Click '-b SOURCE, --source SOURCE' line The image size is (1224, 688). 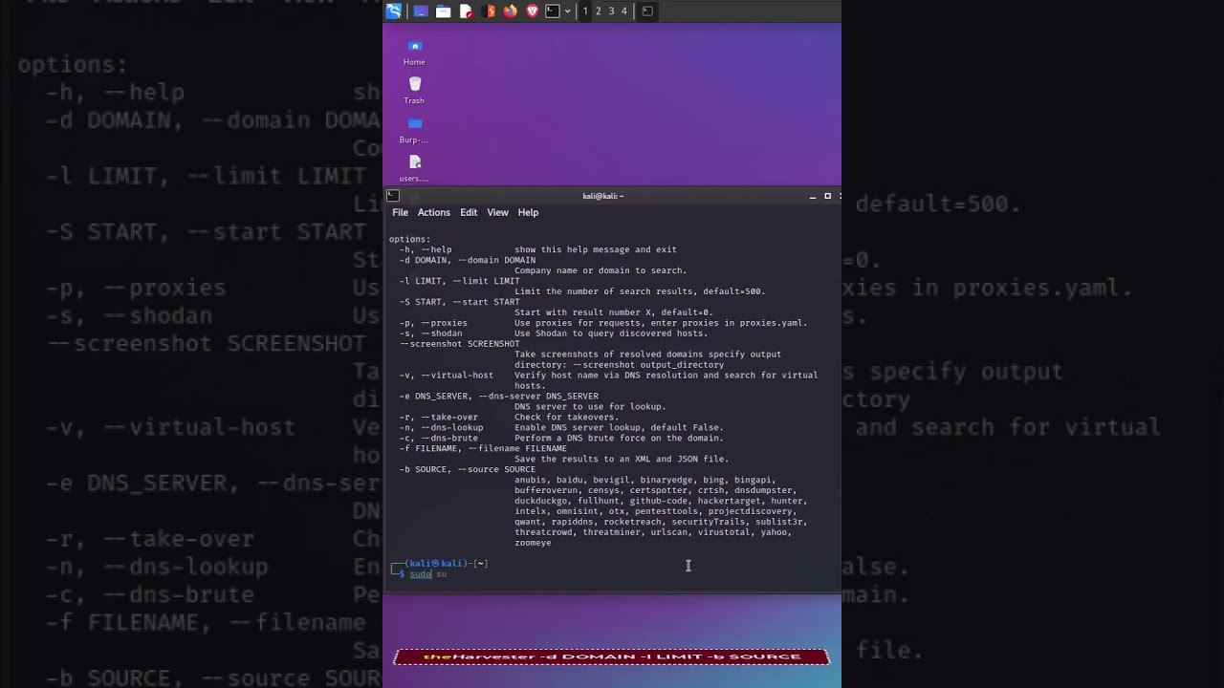point(468,470)
